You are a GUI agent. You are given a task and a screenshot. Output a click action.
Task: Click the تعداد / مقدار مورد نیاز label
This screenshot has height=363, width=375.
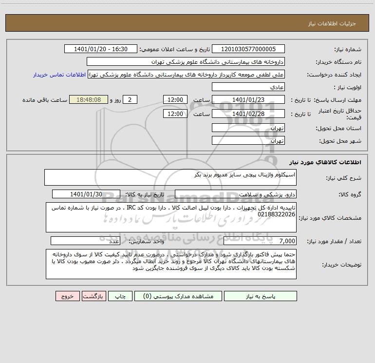tap(334, 241)
